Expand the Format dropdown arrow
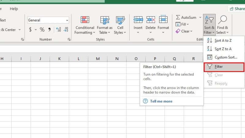 pos(163,33)
